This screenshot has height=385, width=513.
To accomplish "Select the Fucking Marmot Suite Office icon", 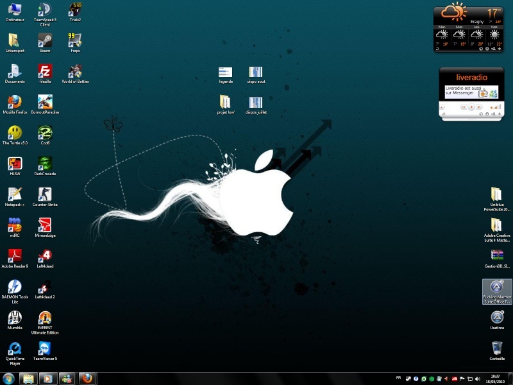I will click(x=496, y=292).
